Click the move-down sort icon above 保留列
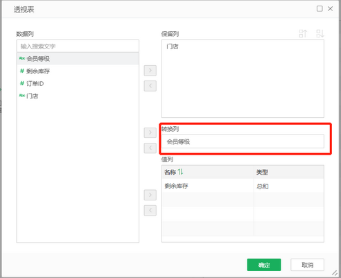This screenshot has height=278, width=341. click(x=320, y=34)
